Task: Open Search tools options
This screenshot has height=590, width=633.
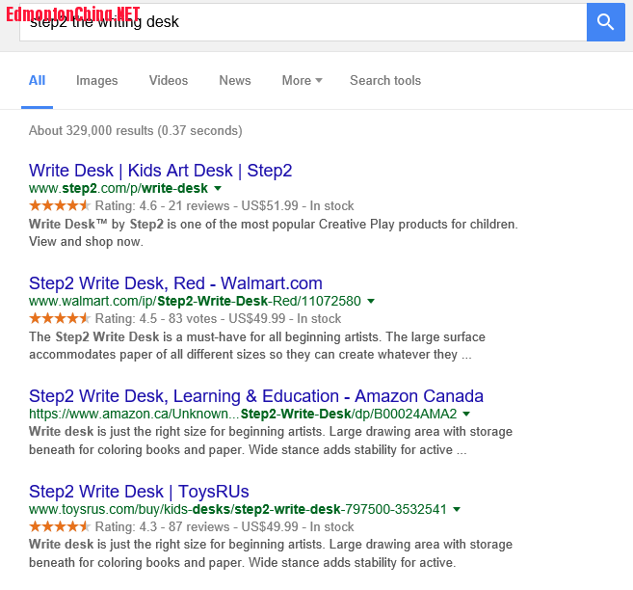Action: click(385, 81)
